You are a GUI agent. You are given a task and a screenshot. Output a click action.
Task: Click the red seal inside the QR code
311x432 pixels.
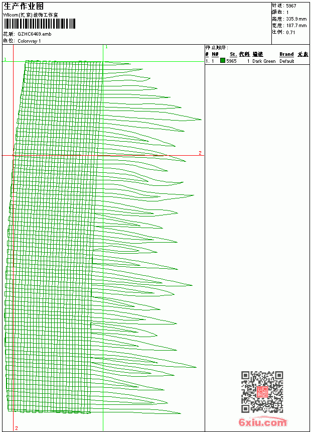pyautogui.click(x=262, y=392)
